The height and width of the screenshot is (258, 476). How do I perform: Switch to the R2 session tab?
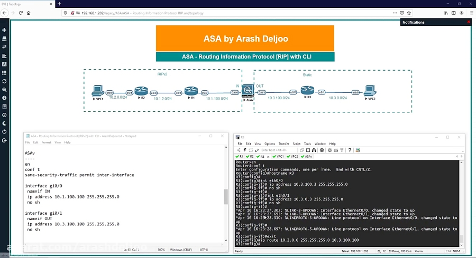(250, 157)
